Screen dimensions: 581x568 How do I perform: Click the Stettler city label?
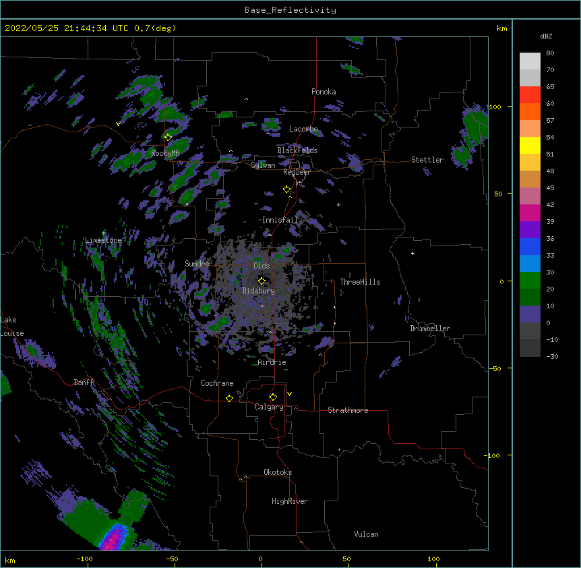427,160
